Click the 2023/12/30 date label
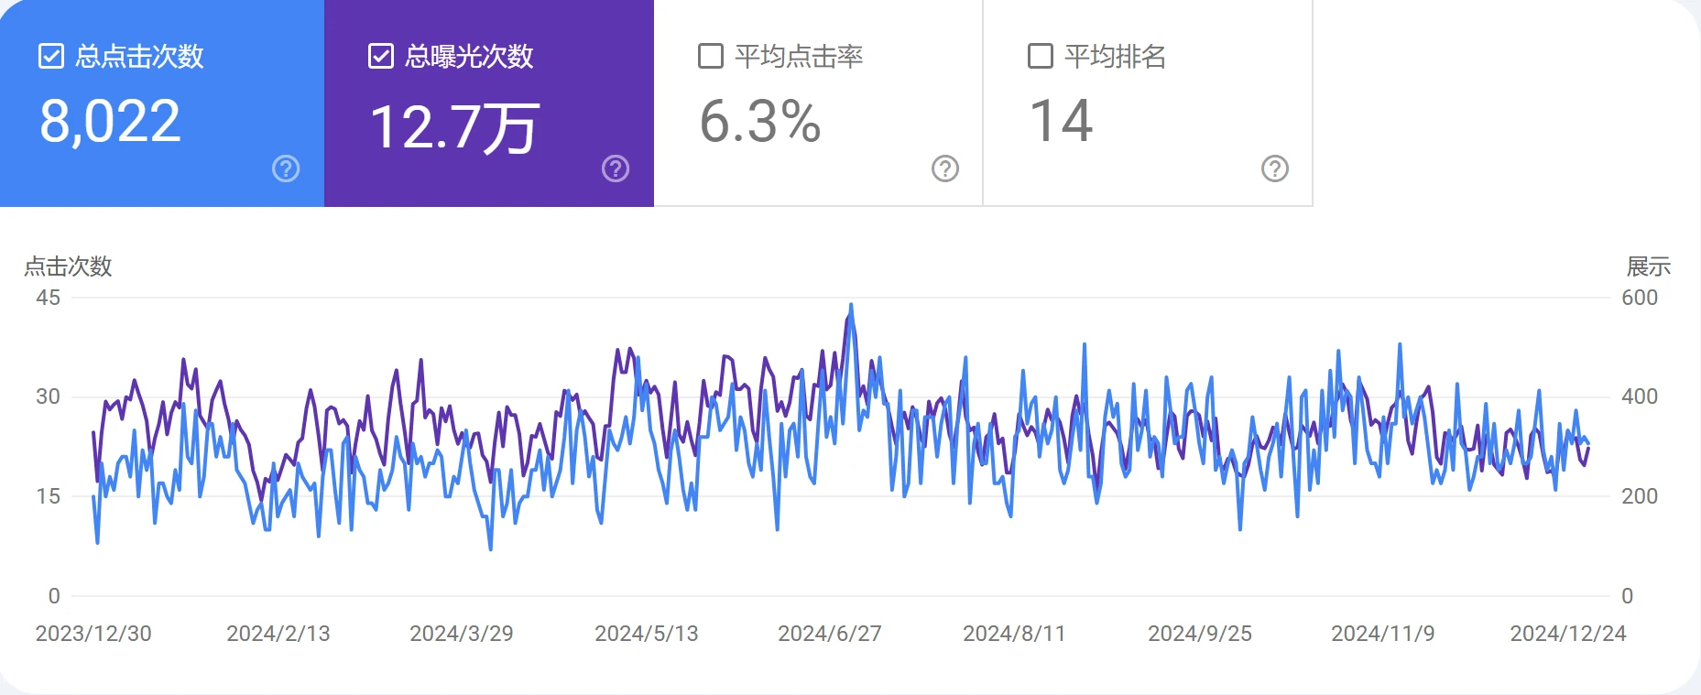Image resolution: width=1701 pixels, height=695 pixels. click(93, 634)
